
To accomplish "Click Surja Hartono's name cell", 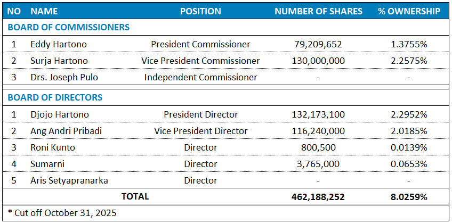I will pos(59,61).
